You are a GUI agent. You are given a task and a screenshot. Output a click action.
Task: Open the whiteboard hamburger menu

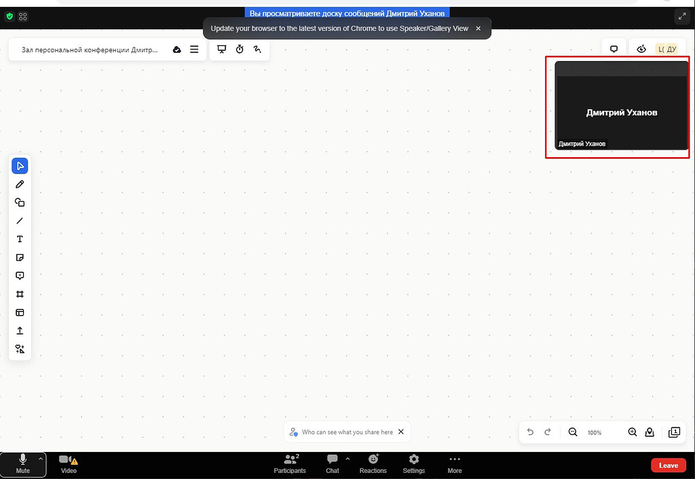click(x=194, y=49)
